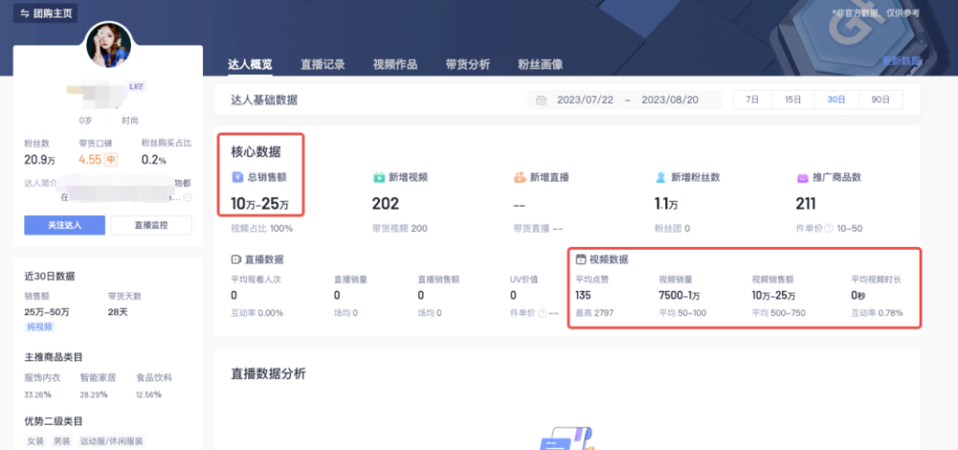
Task: Open the 粉丝画像 tab
Action: pos(541,65)
